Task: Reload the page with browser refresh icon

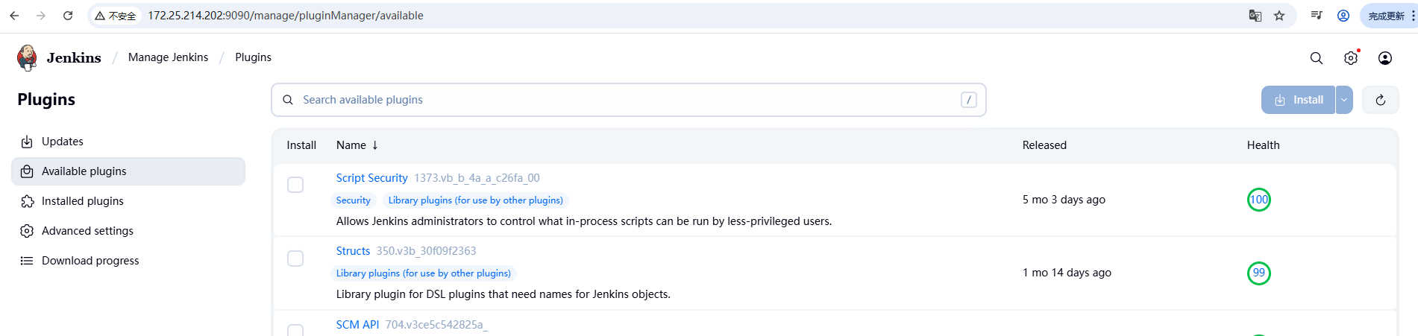Action: (x=68, y=16)
